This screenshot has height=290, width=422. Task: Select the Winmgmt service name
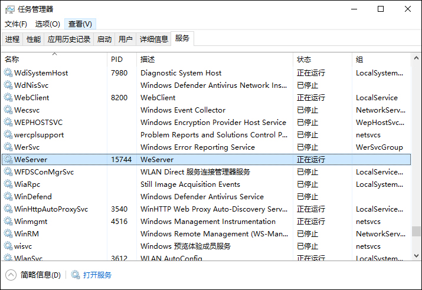pos(31,222)
